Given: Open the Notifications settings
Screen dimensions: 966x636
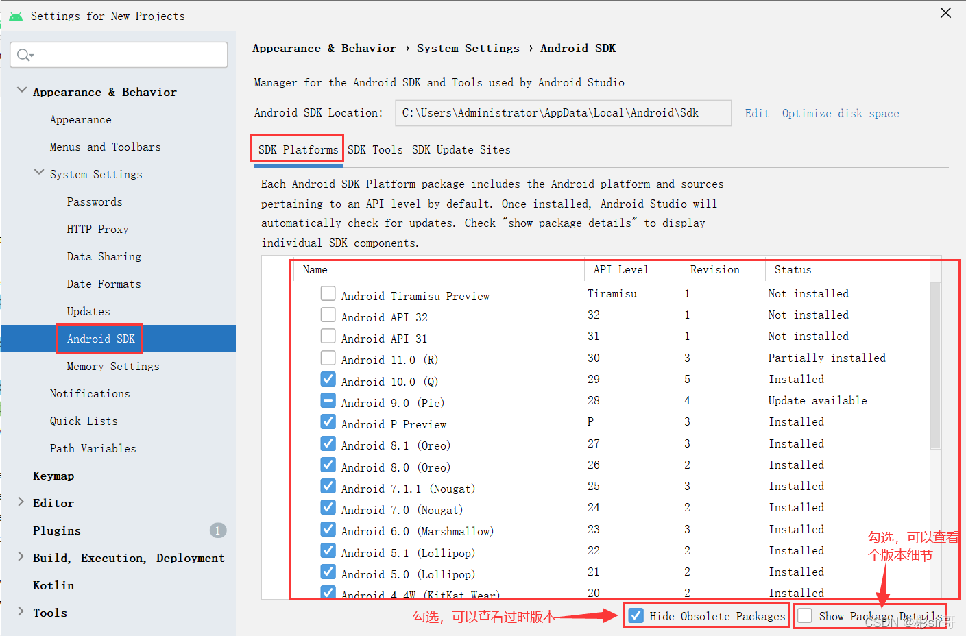Looking at the screenshot, I should [x=90, y=393].
